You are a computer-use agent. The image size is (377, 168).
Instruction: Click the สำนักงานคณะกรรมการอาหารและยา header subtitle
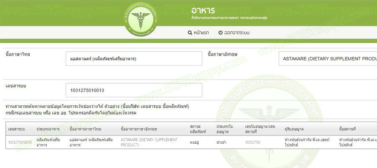[229, 18]
